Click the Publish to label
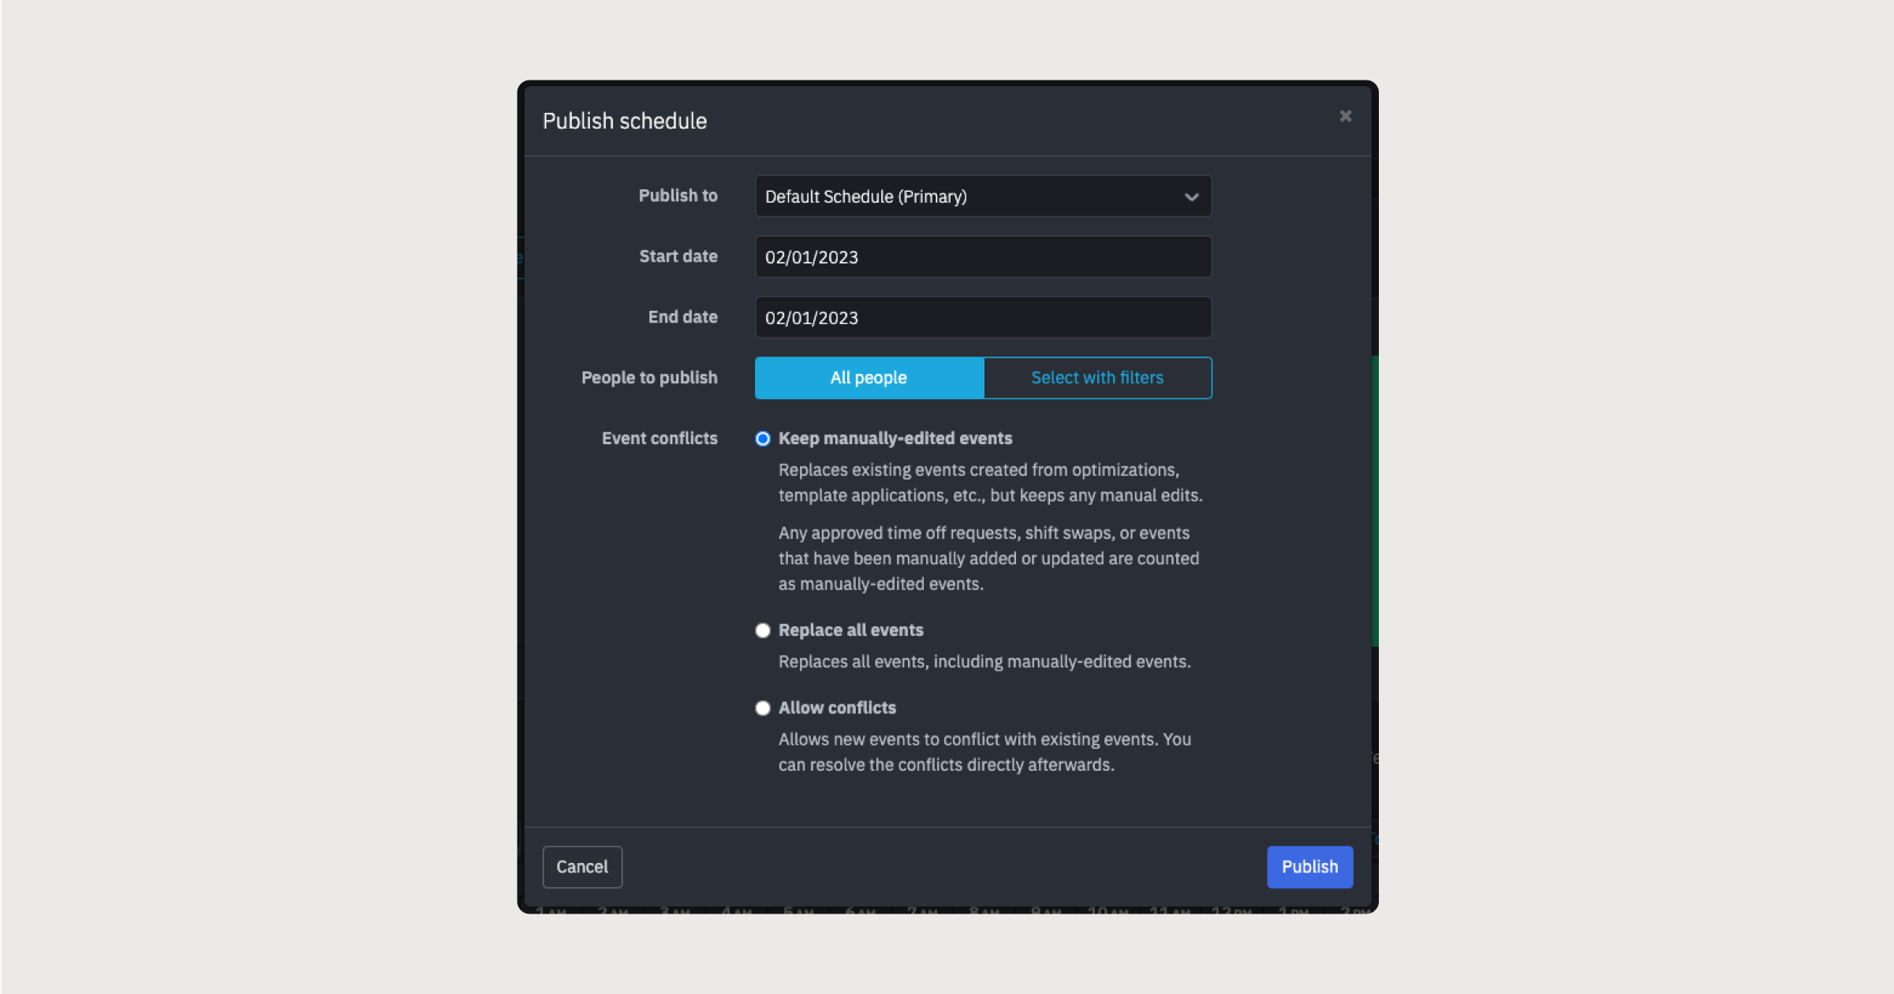Image resolution: width=1894 pixels, height=994 pixels. click(678, 196)
